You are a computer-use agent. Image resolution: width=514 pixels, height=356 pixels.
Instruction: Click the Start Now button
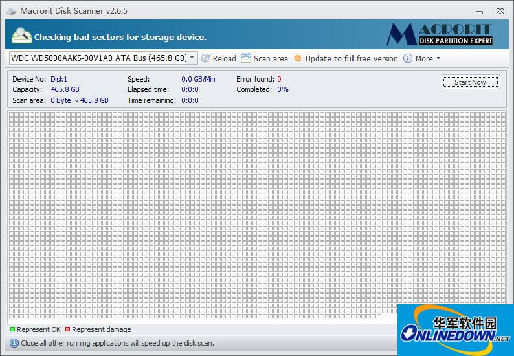470,82
